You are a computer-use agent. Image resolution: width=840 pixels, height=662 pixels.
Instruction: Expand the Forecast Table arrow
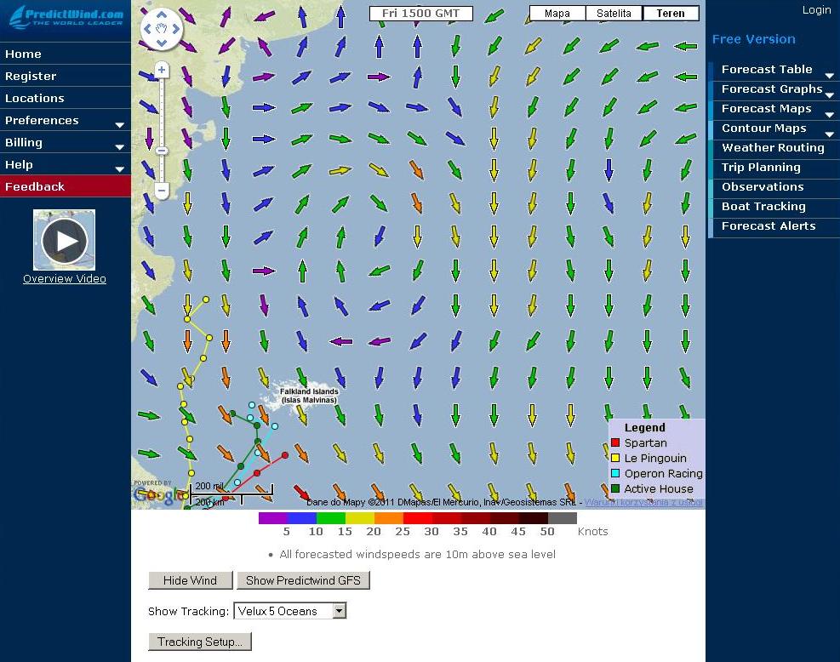[x=829, y=76]
